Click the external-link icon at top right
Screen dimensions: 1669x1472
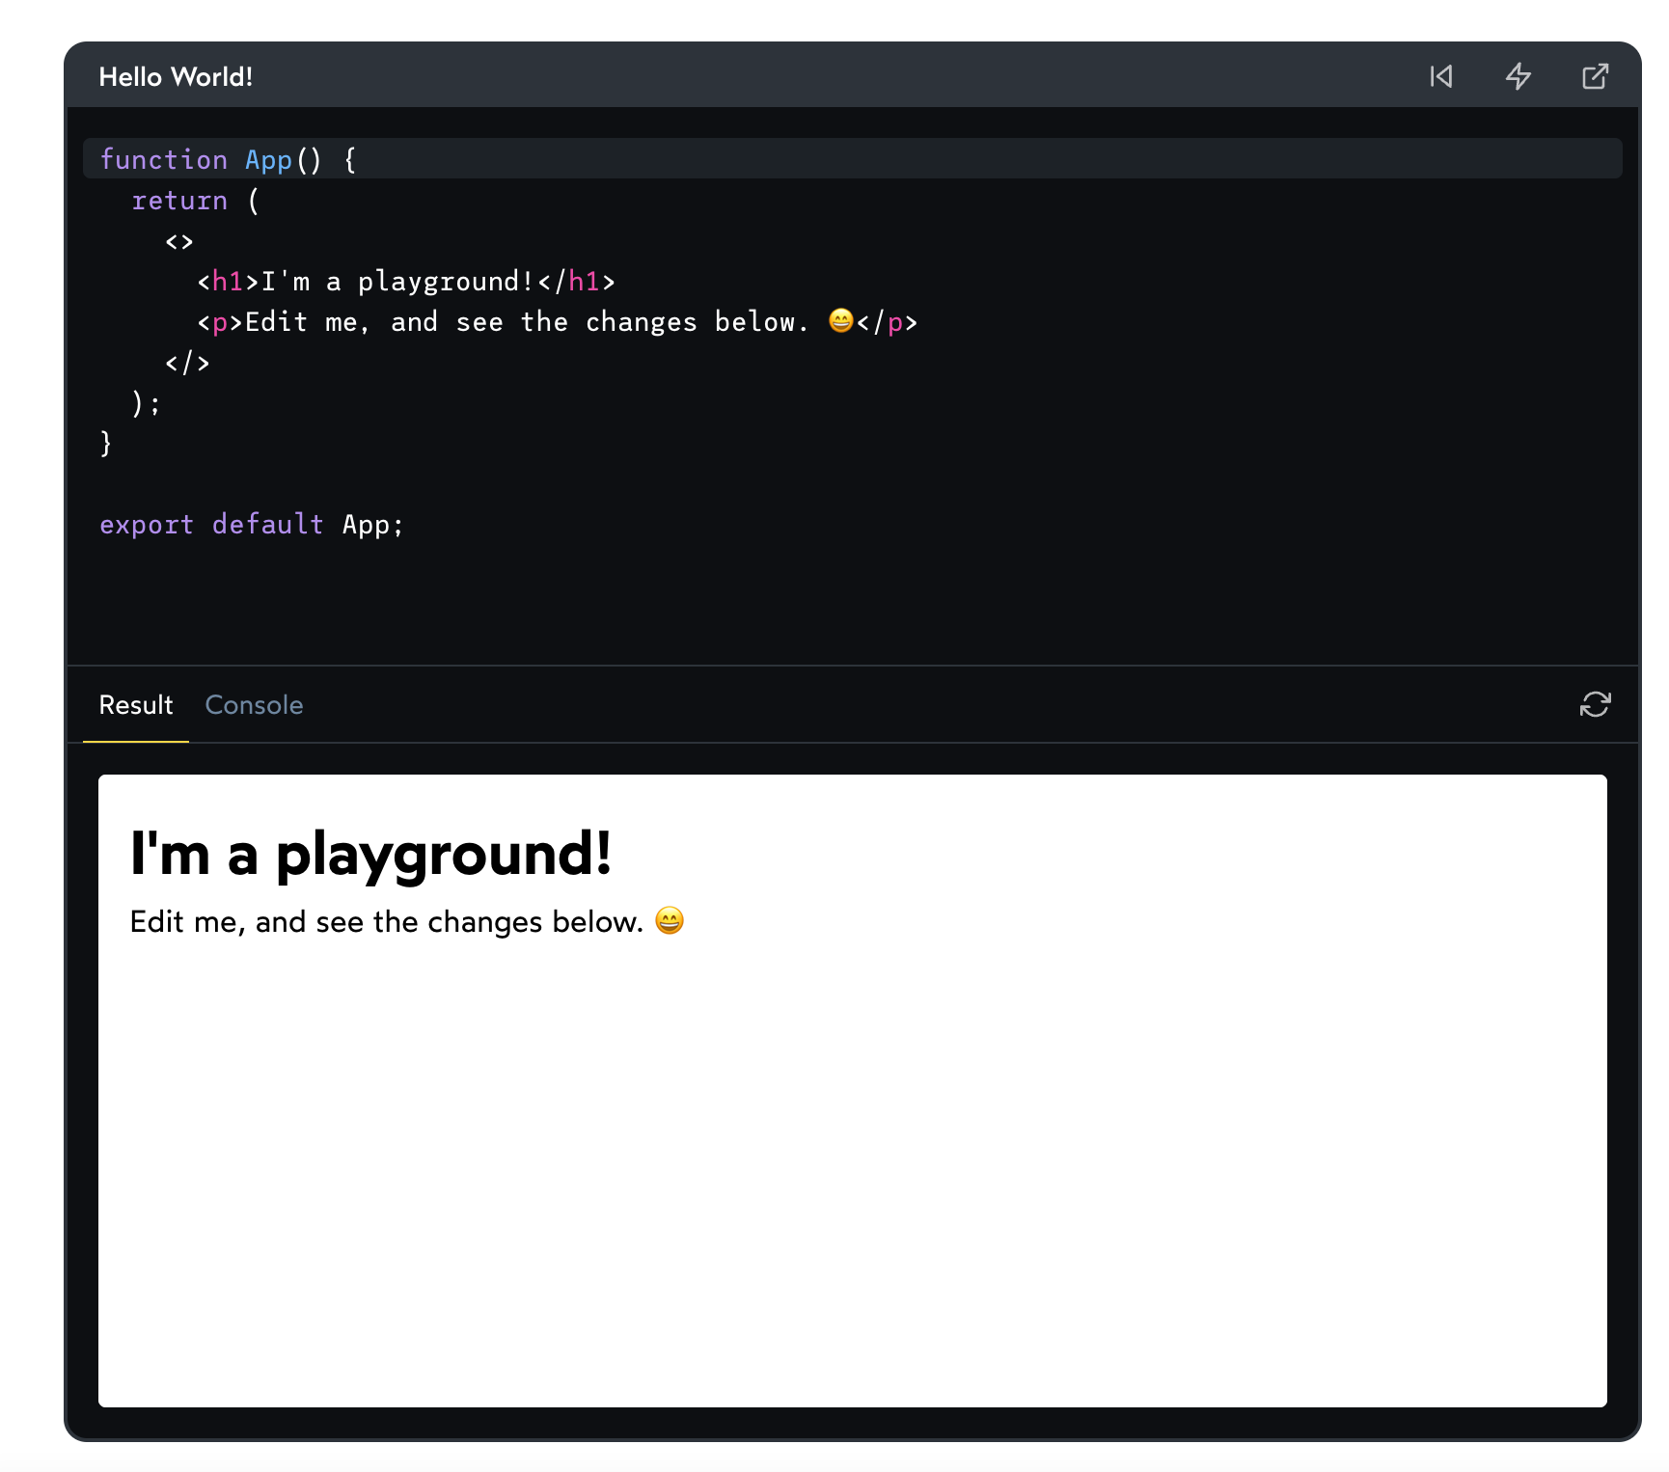(1595, 76)
